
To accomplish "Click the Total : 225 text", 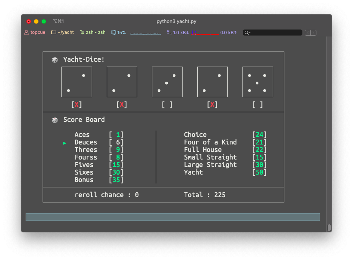I will (x=205, y=195).
